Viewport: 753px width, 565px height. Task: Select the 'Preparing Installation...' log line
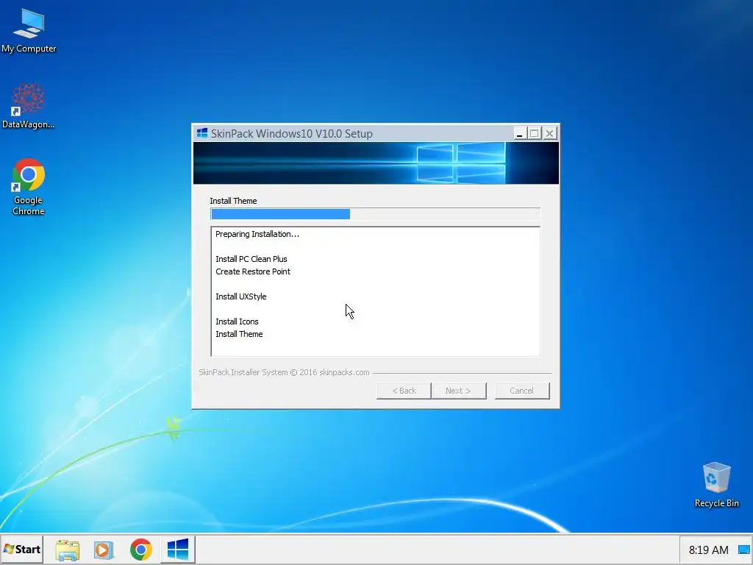(x=257, y=234)
